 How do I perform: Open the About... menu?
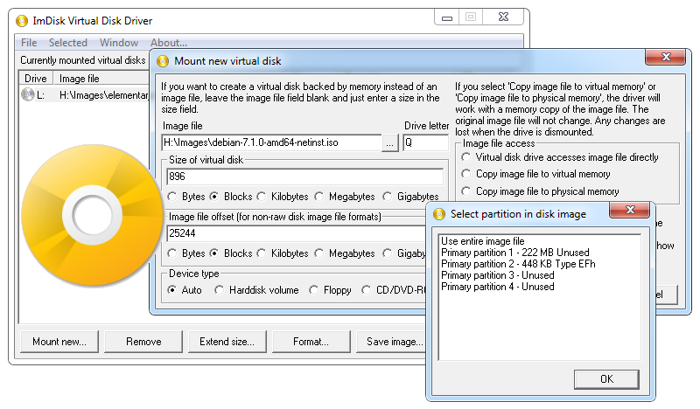(x=169, y=43)
